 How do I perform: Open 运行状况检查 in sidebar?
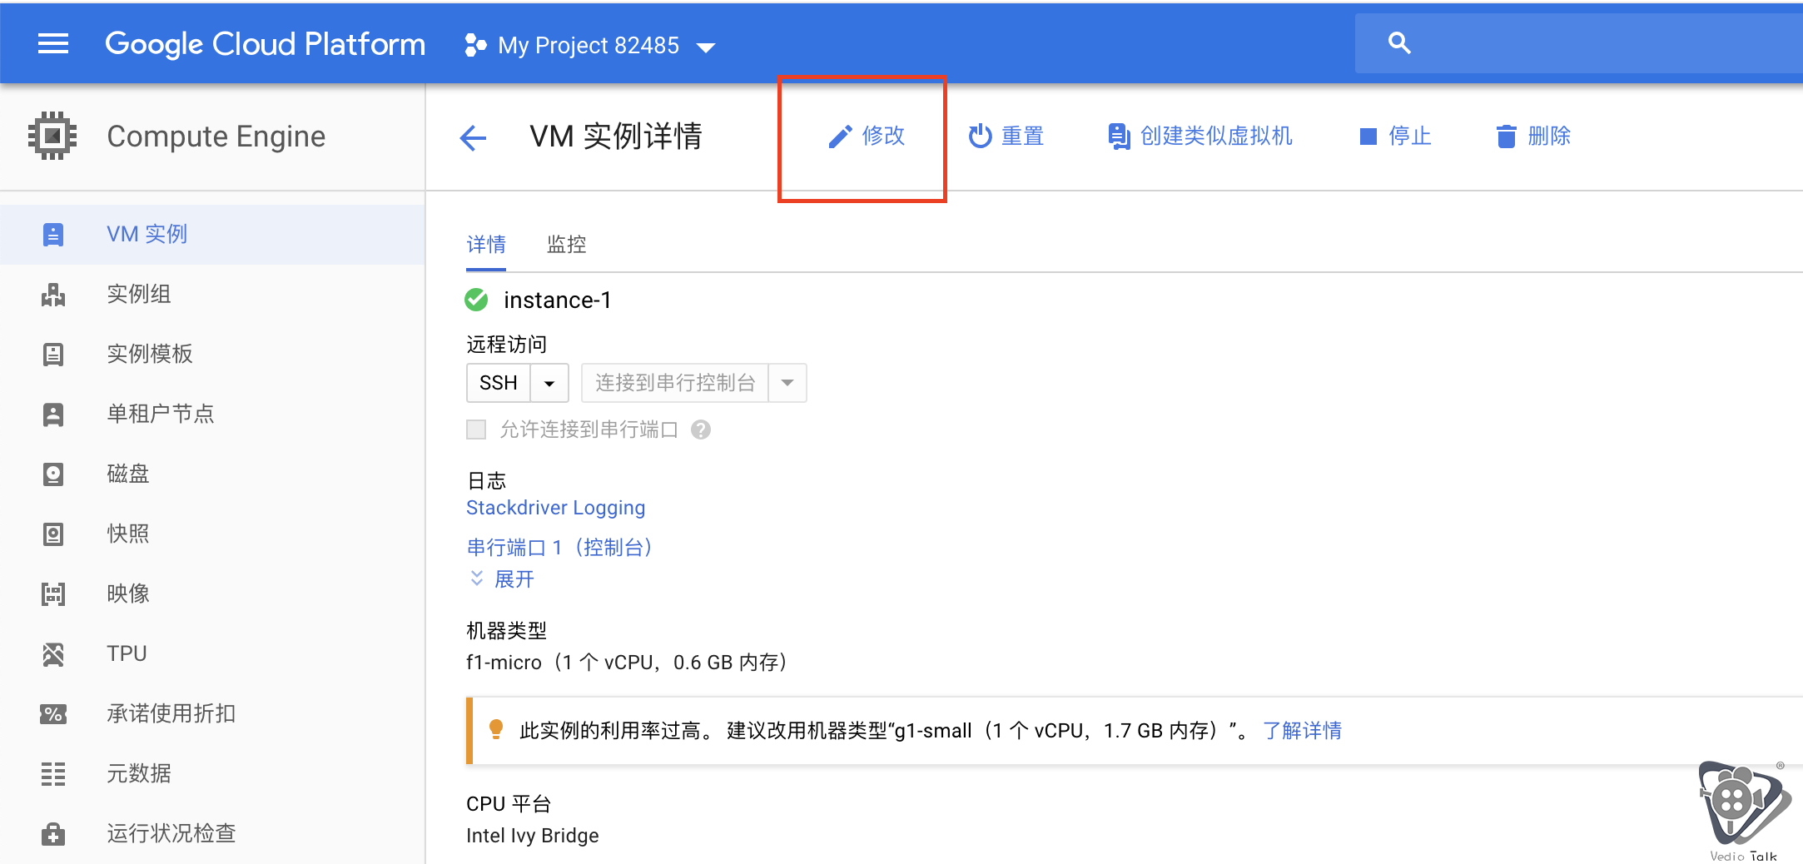point(212,834)
